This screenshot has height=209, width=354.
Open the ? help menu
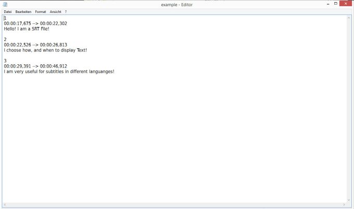[x=66, y=11]
